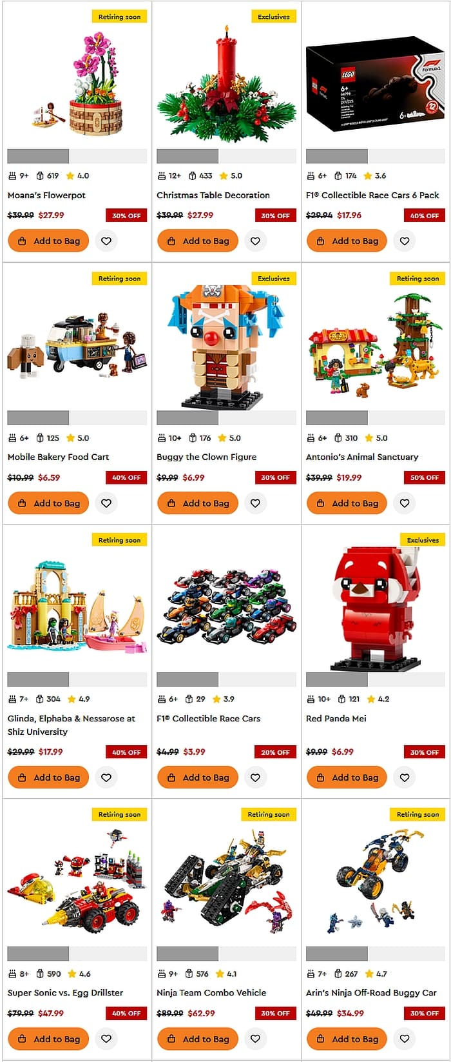Click heart icon for F1 Collectible Race Cars
This screenshot has width=451, height=1062.
coord(255,777)
